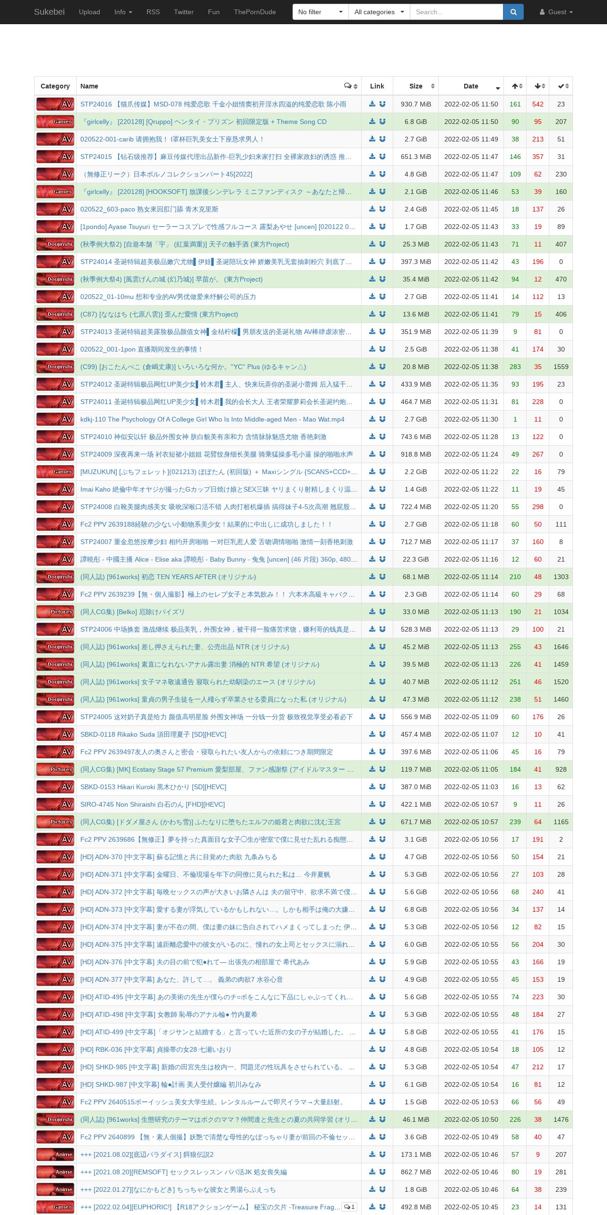Download torrent file for 020522-001-carib row

(372, 139)
